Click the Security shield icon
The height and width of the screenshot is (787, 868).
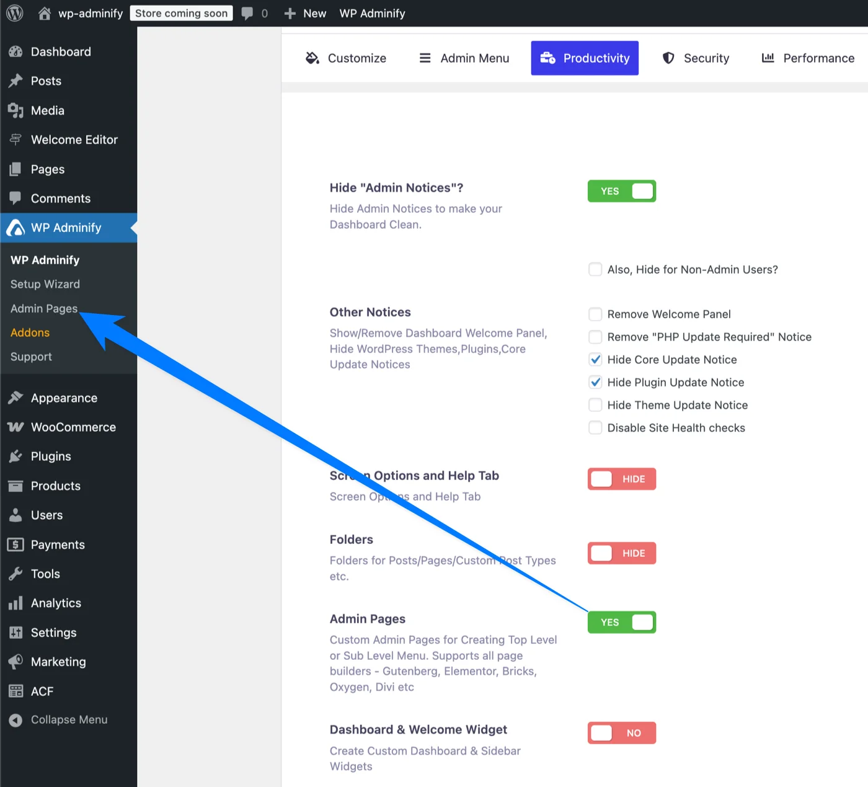tap(668, 58)
